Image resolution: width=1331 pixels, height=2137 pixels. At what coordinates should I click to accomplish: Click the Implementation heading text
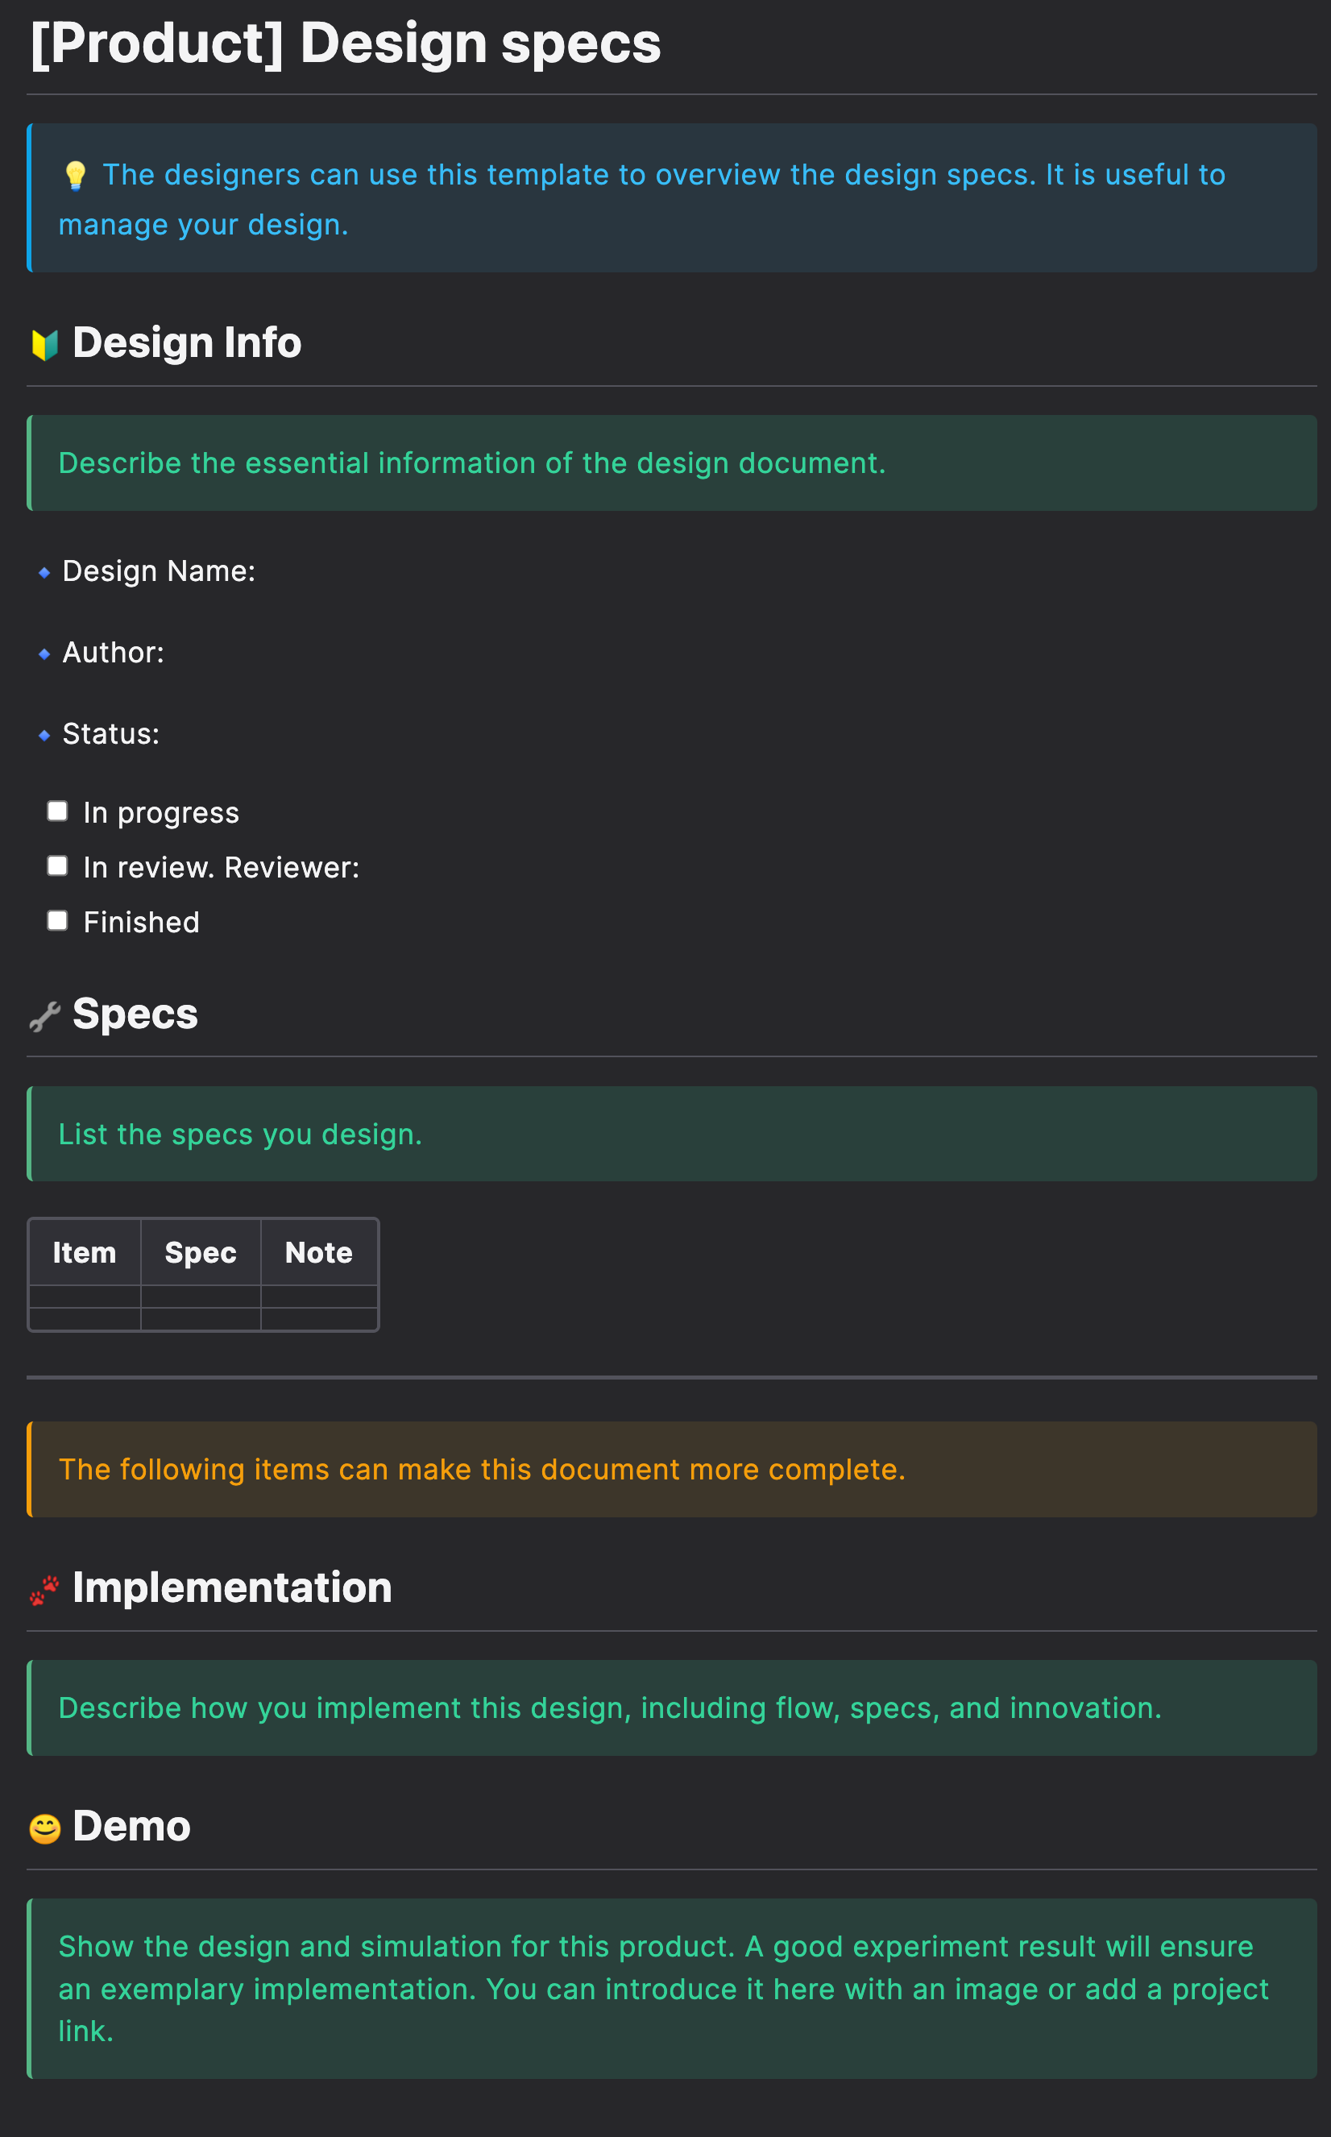coord(232,1587)
